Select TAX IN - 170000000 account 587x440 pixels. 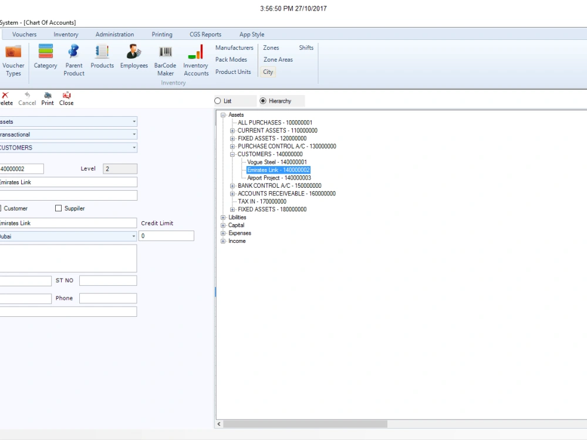pos(262,201)
